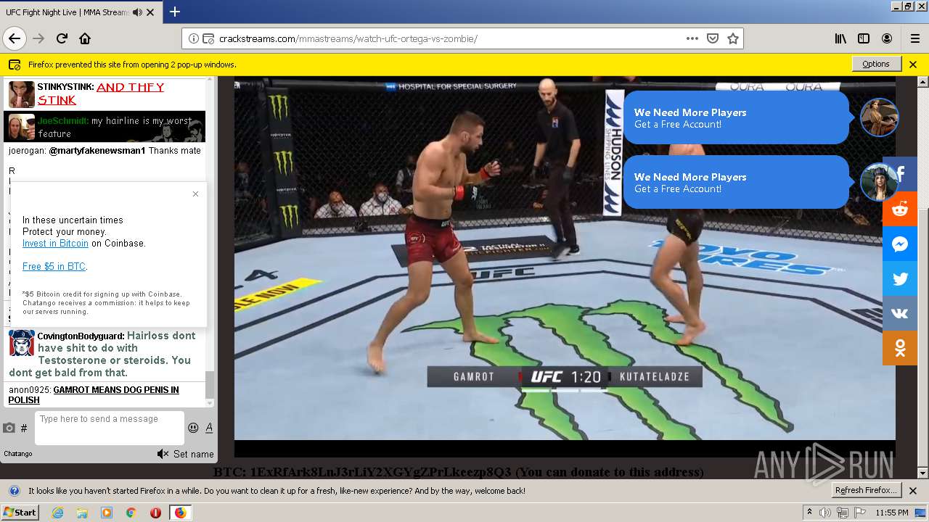Attach an image with the camera icon

point(9,428)
